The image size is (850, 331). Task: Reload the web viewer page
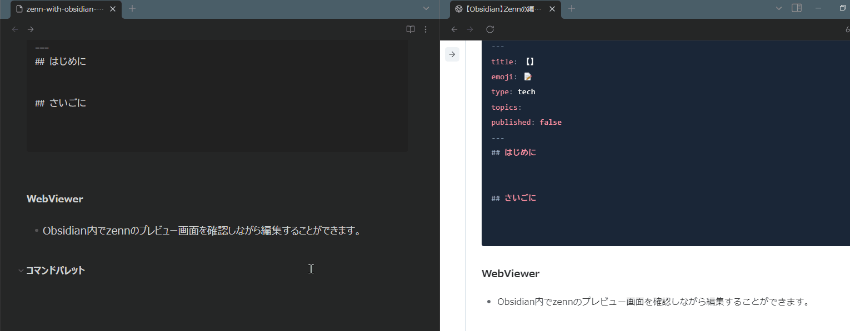point(490,29)
